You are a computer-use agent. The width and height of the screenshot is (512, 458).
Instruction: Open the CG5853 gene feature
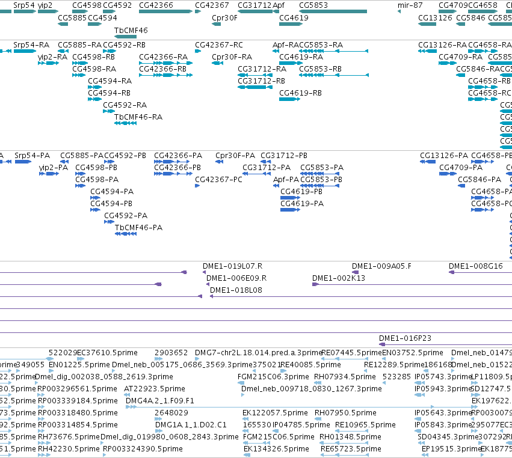coord(333,11)
